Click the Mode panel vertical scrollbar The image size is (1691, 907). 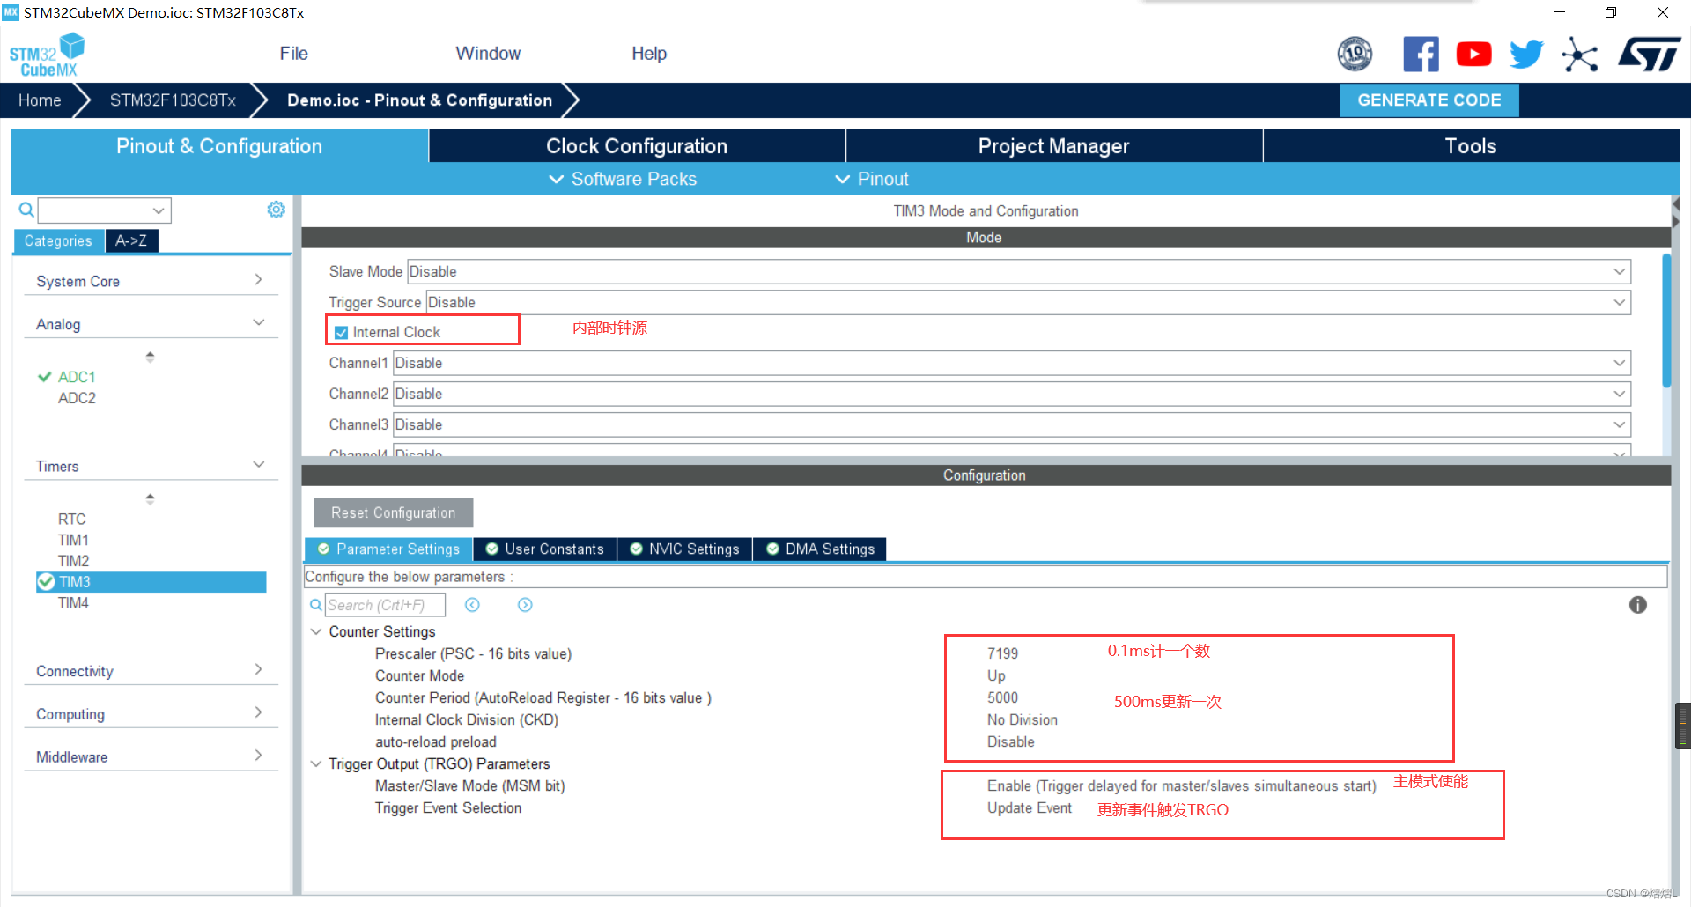(x=1666, y=321)
